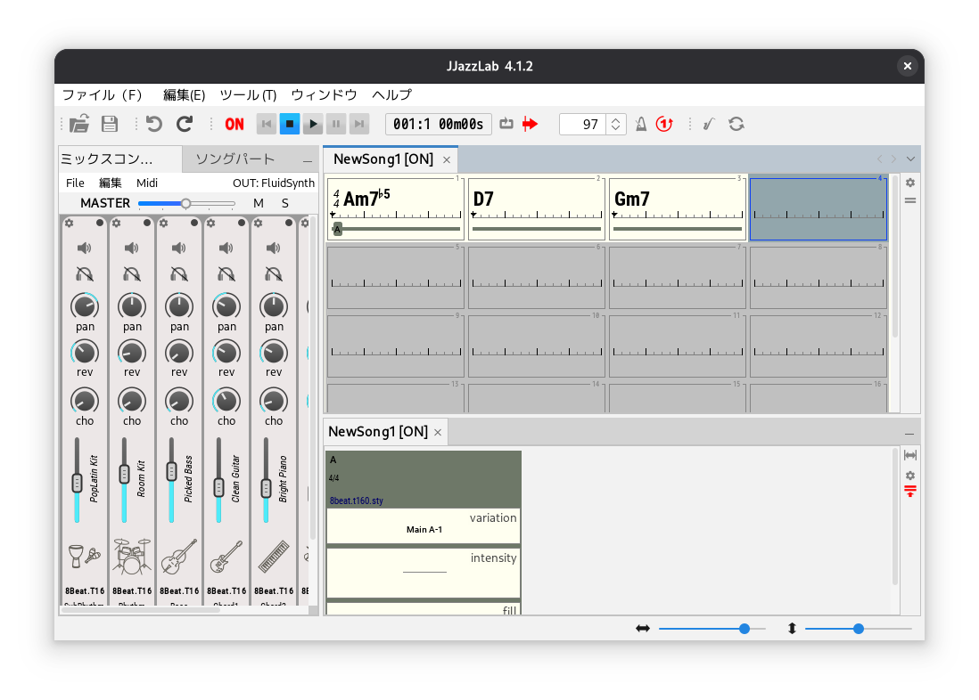Toggle playback auto-scroll red arrow

coord(531,124)
